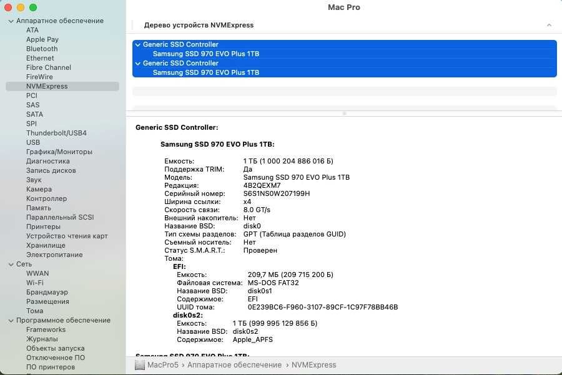
Task: Click the firmware revision 4B2QEXM7
Action: pyautogui.click(x=262, y=185)
